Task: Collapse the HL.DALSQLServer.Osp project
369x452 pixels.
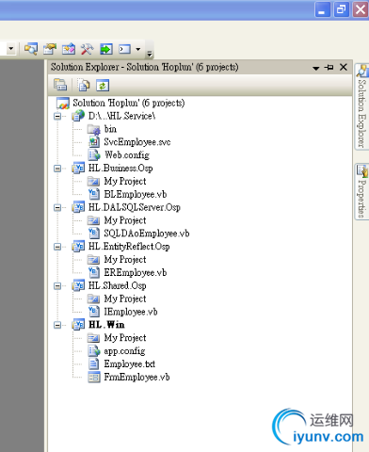Action: click(57, 207)
